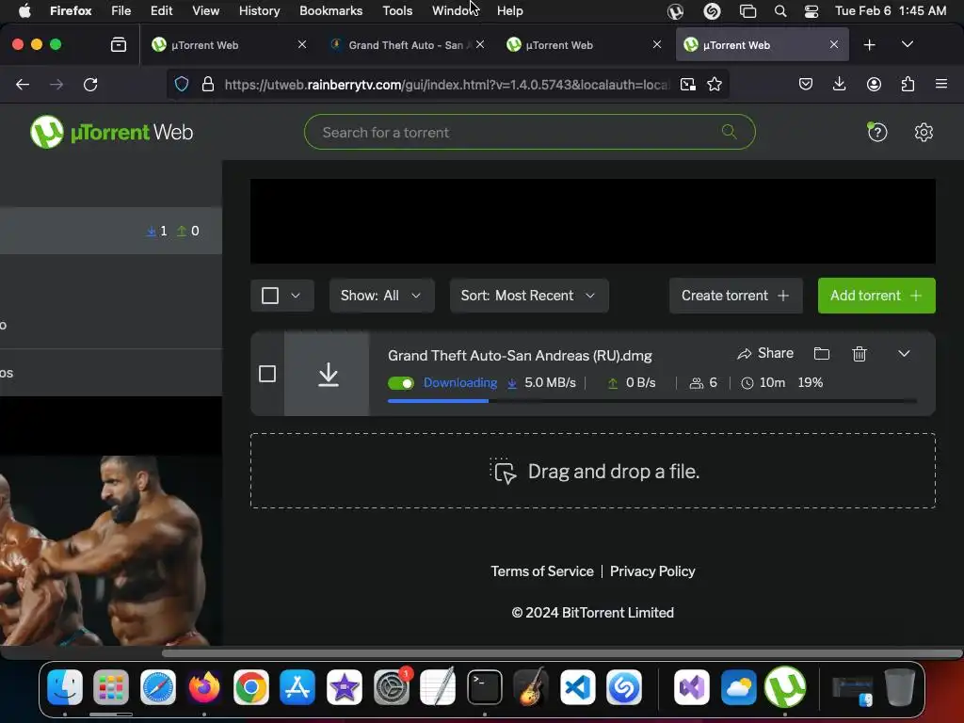Click the clock showing Tue Feb 6 1:45 AM
This screenshot has height=723, width=964.
891,11
